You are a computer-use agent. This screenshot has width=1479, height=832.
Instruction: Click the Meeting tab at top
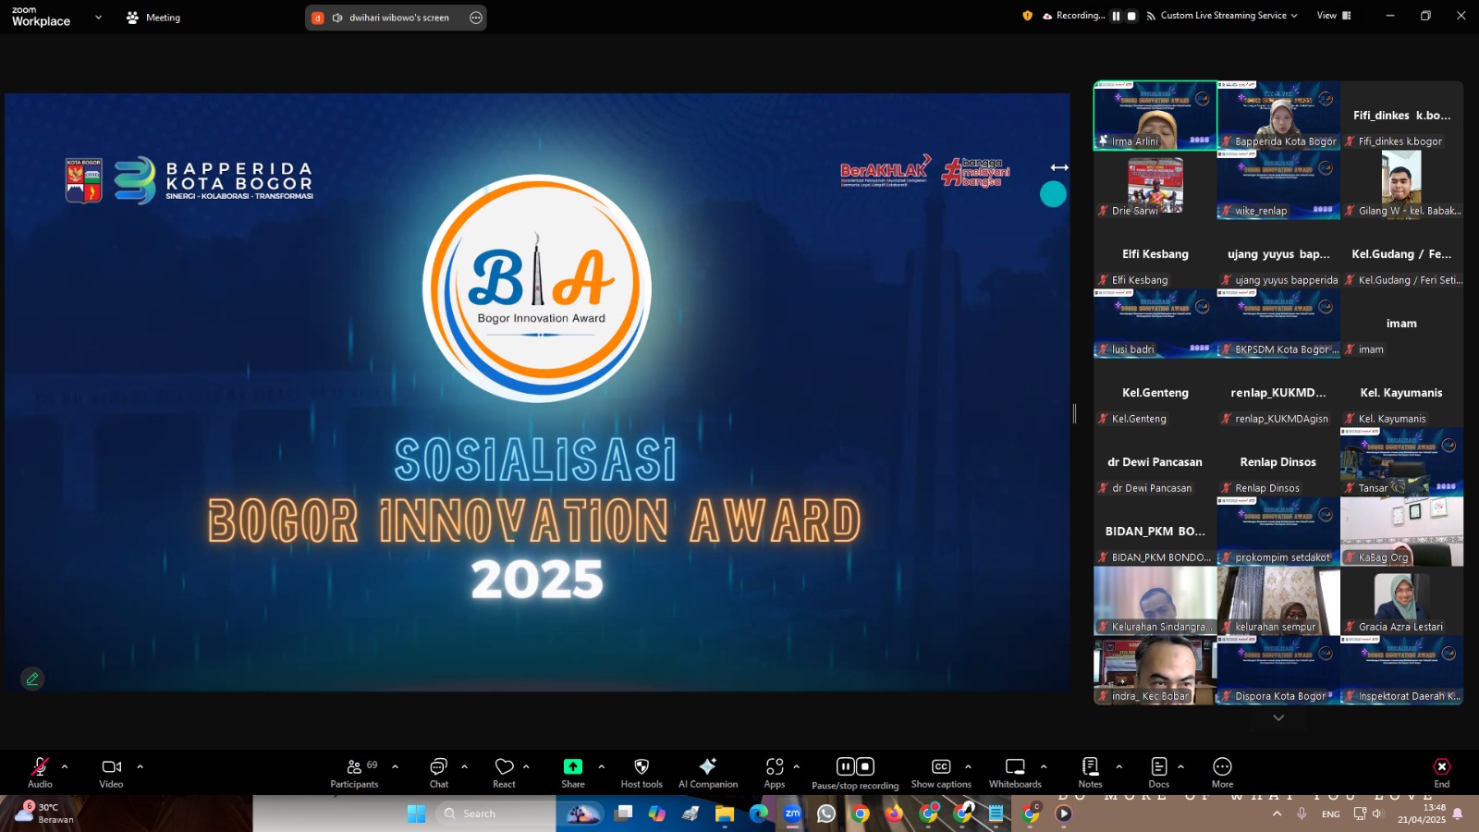pyautogui.click(x=153, y=18)
